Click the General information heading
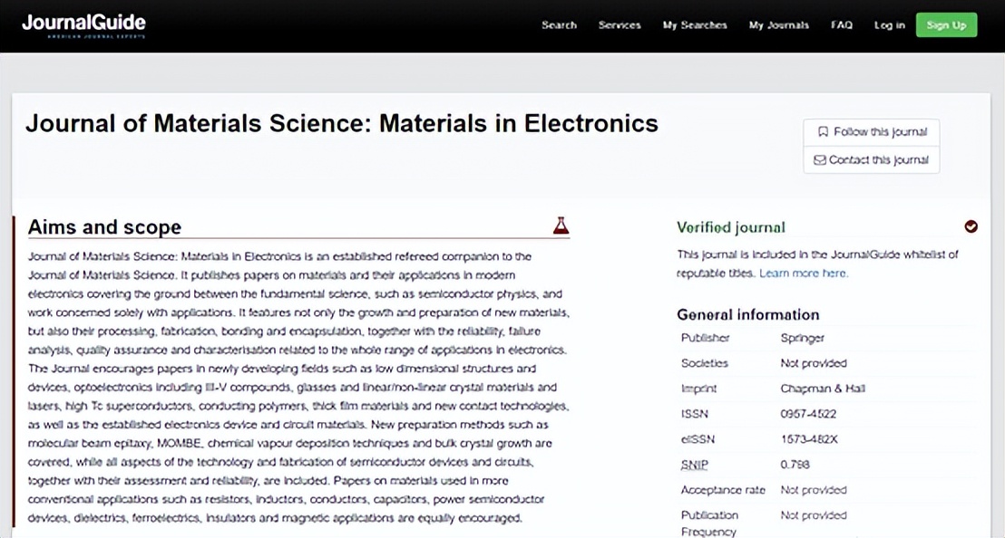The width and height of the screenshot is (1005, 538). click(748, 315)
